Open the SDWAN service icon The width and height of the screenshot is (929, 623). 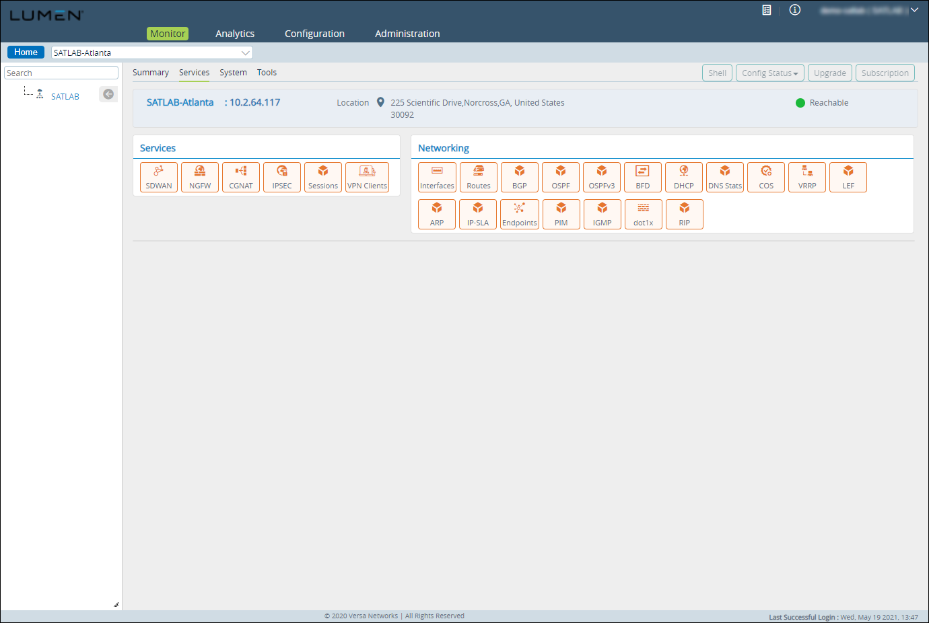tap(158, 177)
